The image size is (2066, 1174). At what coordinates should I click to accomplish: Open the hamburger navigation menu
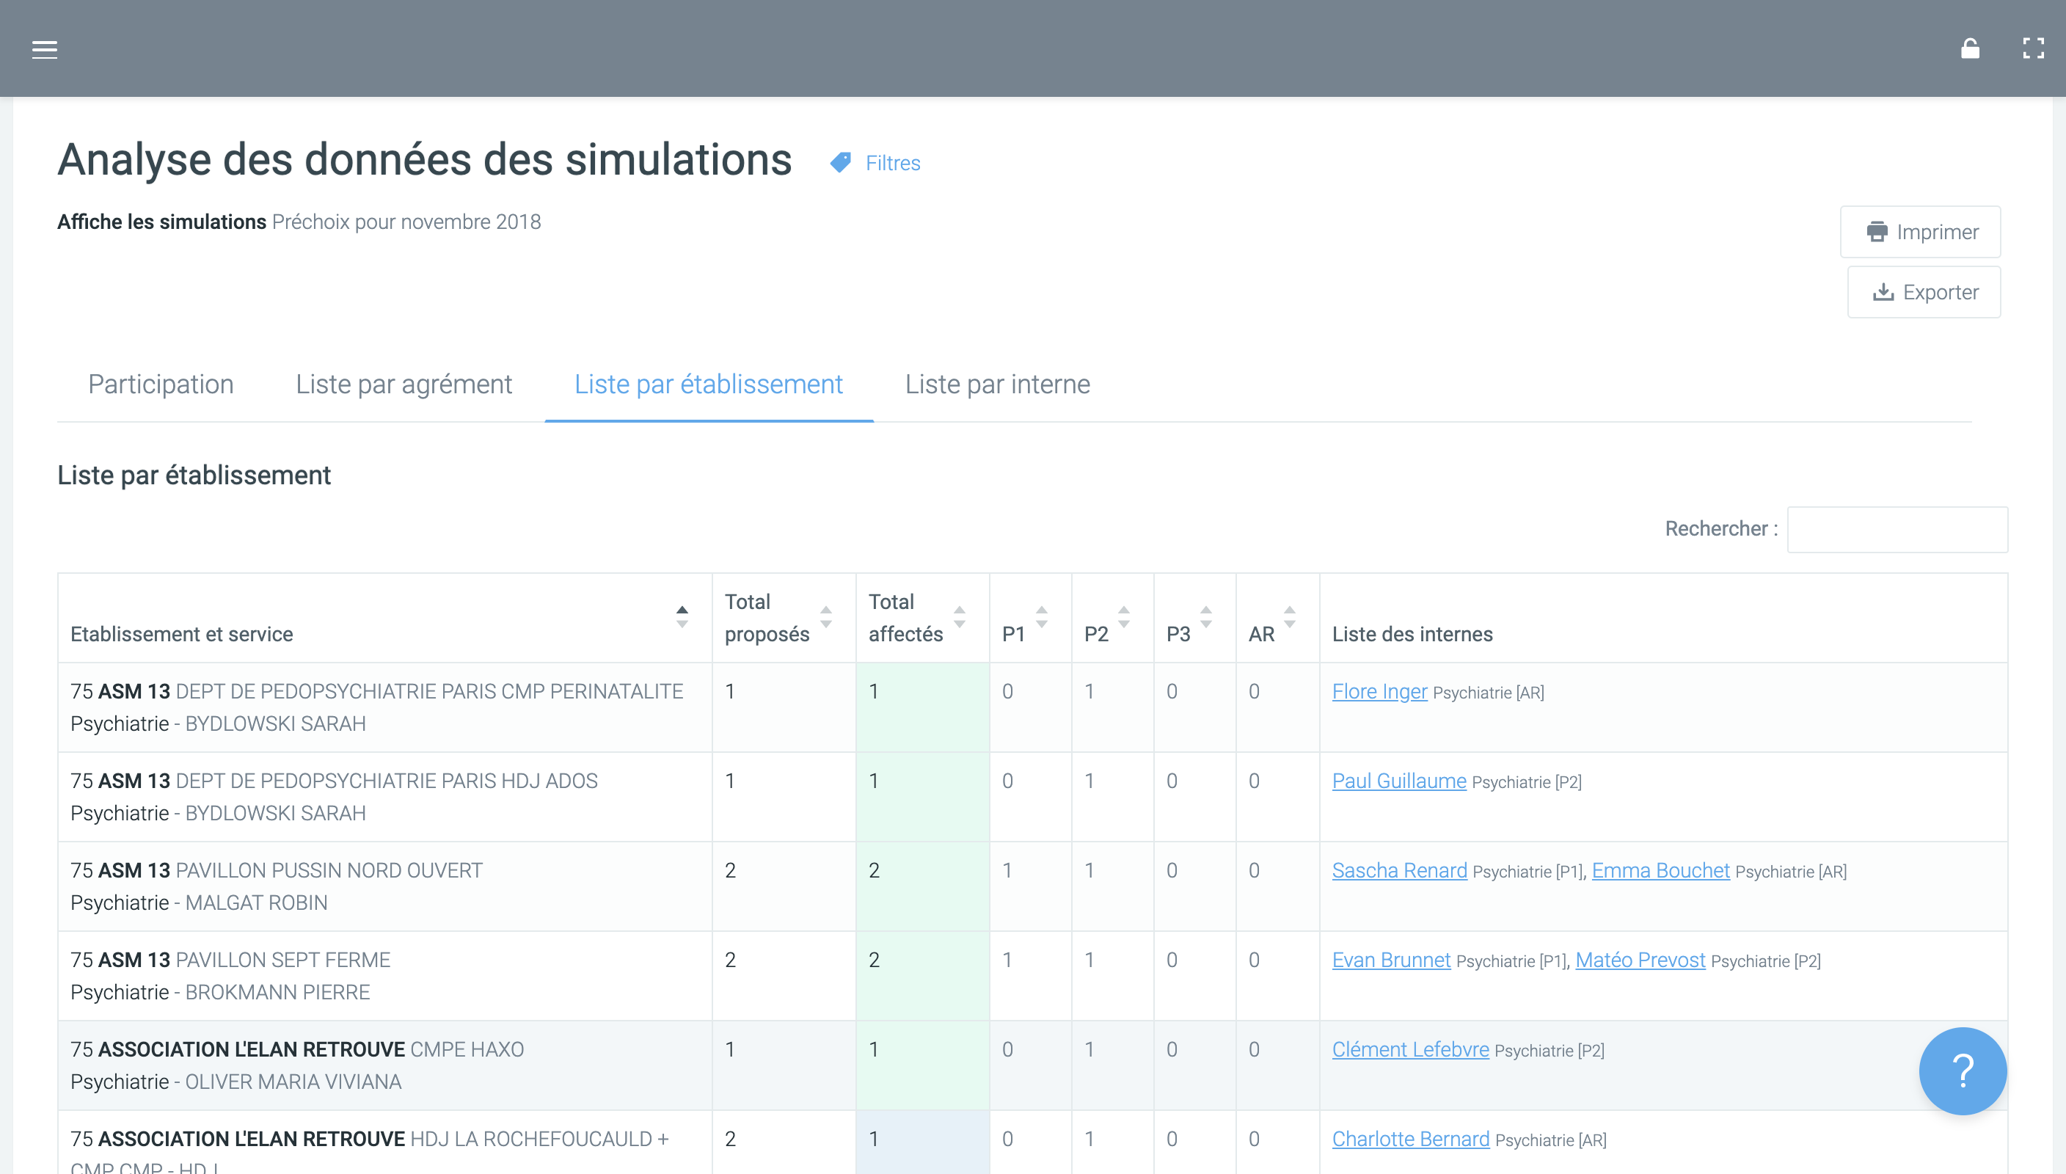coord(44,49)
